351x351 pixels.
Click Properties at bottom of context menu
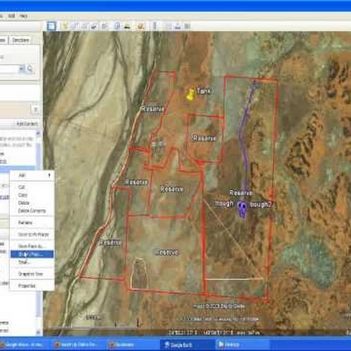27,286
